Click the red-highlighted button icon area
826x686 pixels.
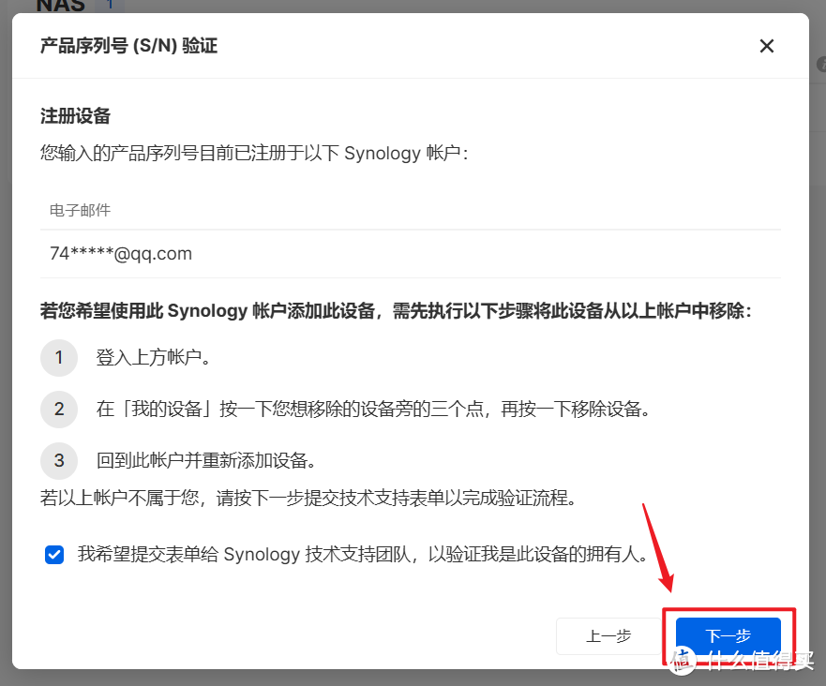pyautogui.click(x=729, y=636)
